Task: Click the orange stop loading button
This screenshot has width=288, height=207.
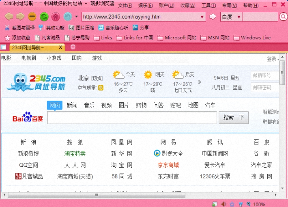Action: point(32,17)
